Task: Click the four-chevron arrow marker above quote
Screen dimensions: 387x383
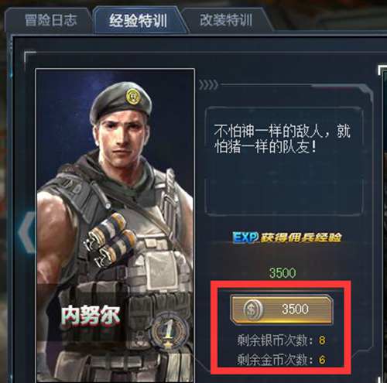Action: click(x=208, y=85)
